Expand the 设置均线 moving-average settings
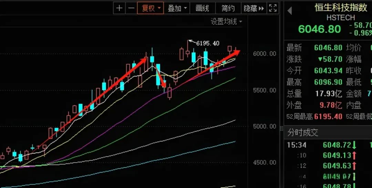The width and height of the screenshot is (372, 188). 226,22
